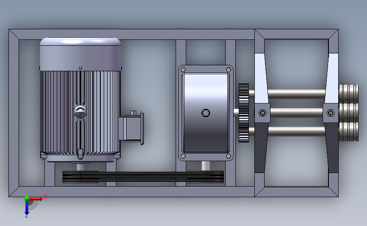The height and width of the screenshot is (226, 367).
Task: Select the multi-groove pulley outside the frame
Action: coord(349,113)
